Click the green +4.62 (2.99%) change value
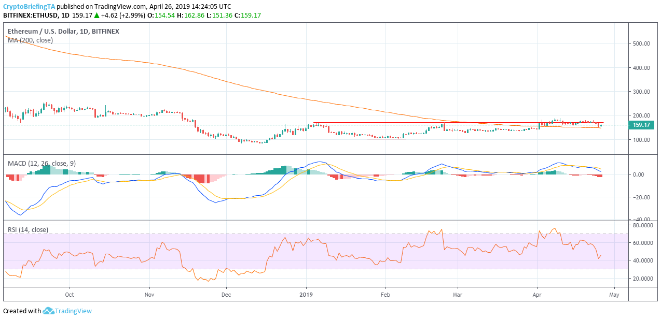This screenshot has width=661, height=320. click(123, 16)
